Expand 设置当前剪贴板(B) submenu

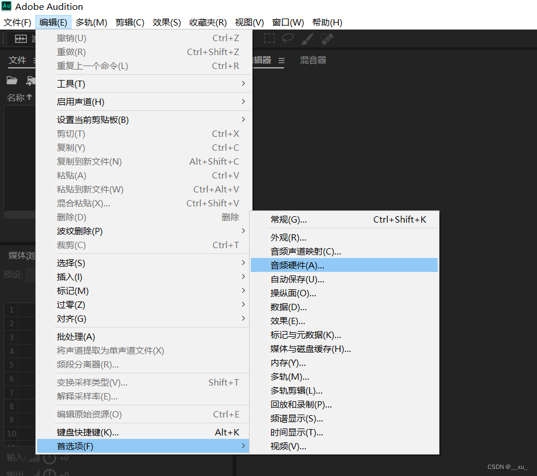click(144, 119)
